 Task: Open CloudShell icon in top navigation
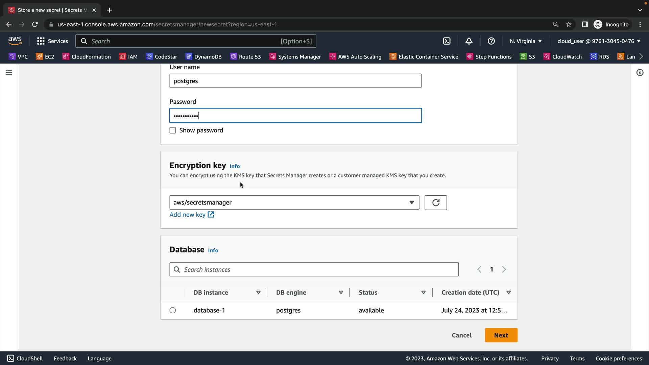click(447, 41)
